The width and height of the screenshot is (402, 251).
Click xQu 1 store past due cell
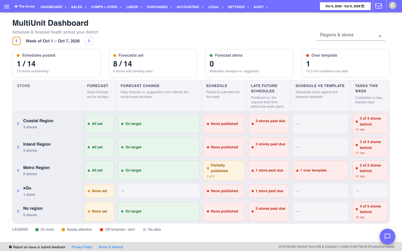[x=269, y=191]
